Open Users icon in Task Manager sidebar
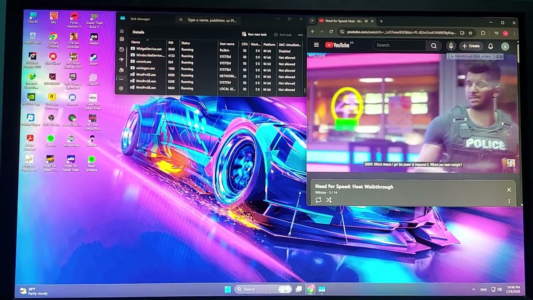The height and width of the screenshot is (300, 533). [122, 70]
